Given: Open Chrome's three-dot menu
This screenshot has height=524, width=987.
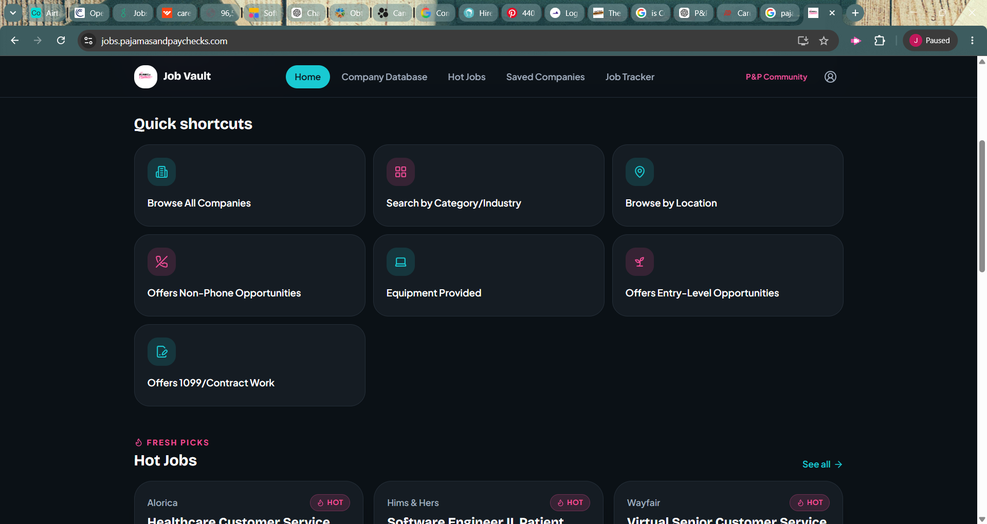Looking at the screenshot, I should [x=972, y=41].
